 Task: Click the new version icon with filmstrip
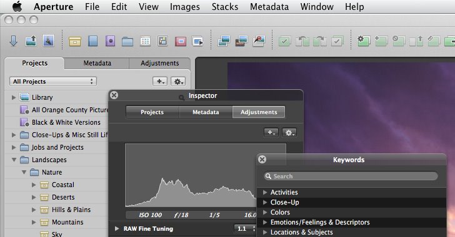click(241, 41)
